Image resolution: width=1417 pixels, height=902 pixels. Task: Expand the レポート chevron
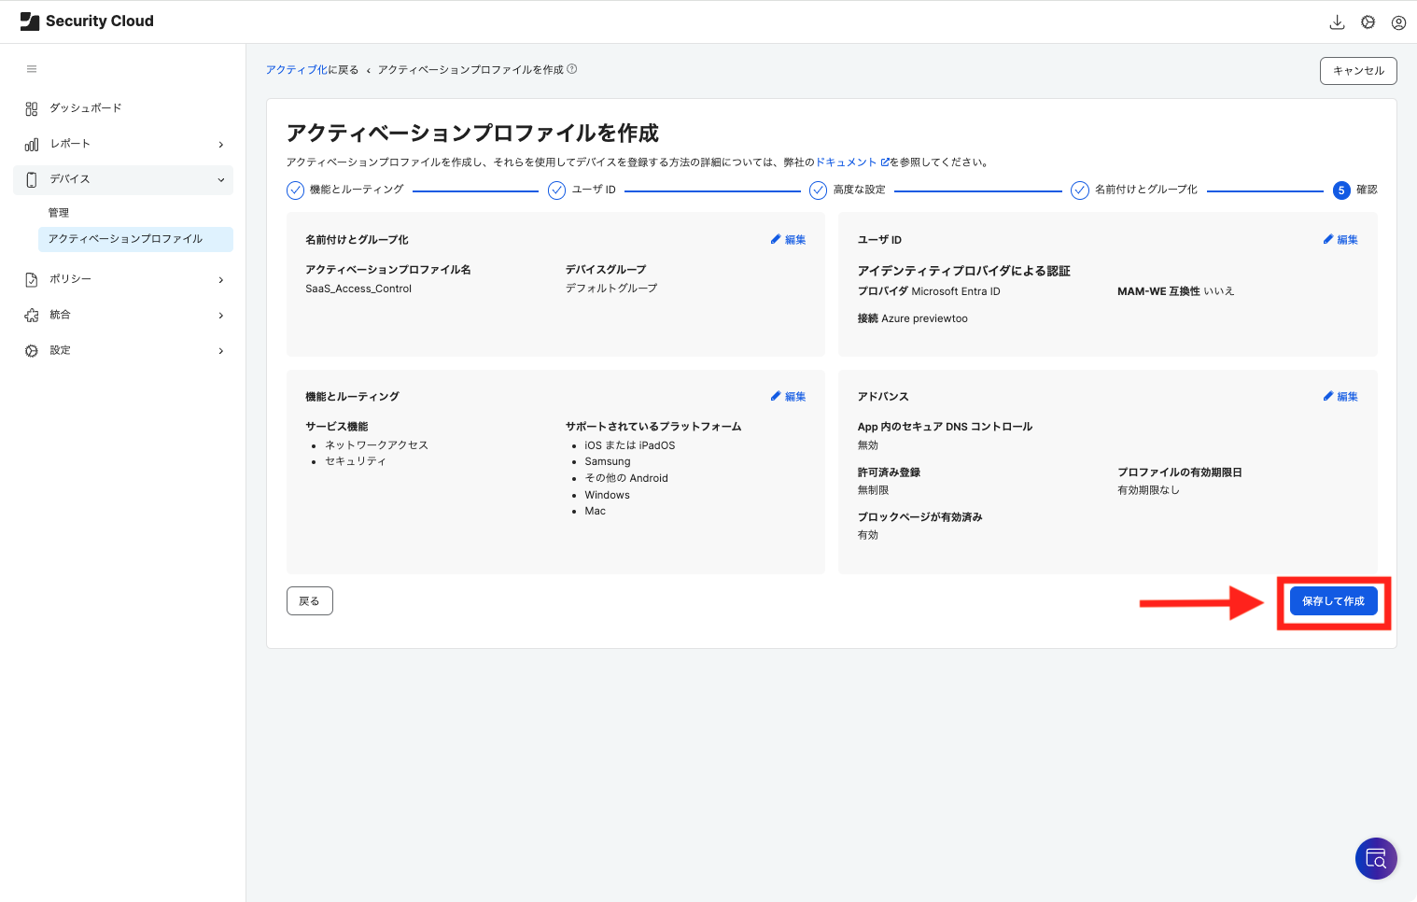point(221,145)
